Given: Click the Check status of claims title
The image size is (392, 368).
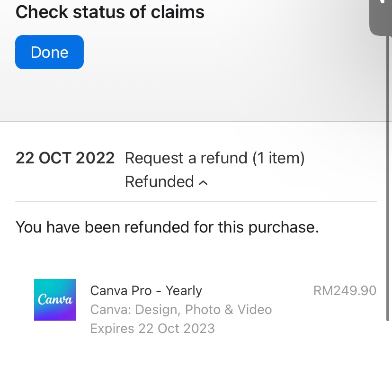Looking at the screenshot, I should tap(110, 11).
